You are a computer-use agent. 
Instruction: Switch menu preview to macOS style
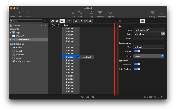57,21
